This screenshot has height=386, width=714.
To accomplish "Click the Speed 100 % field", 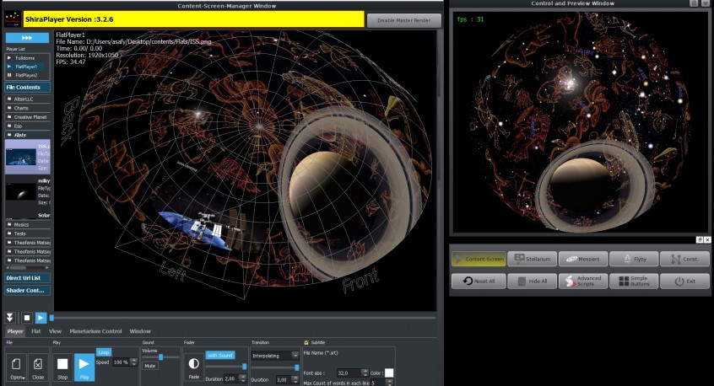I will pyautogui.click(x=121, y=362).
